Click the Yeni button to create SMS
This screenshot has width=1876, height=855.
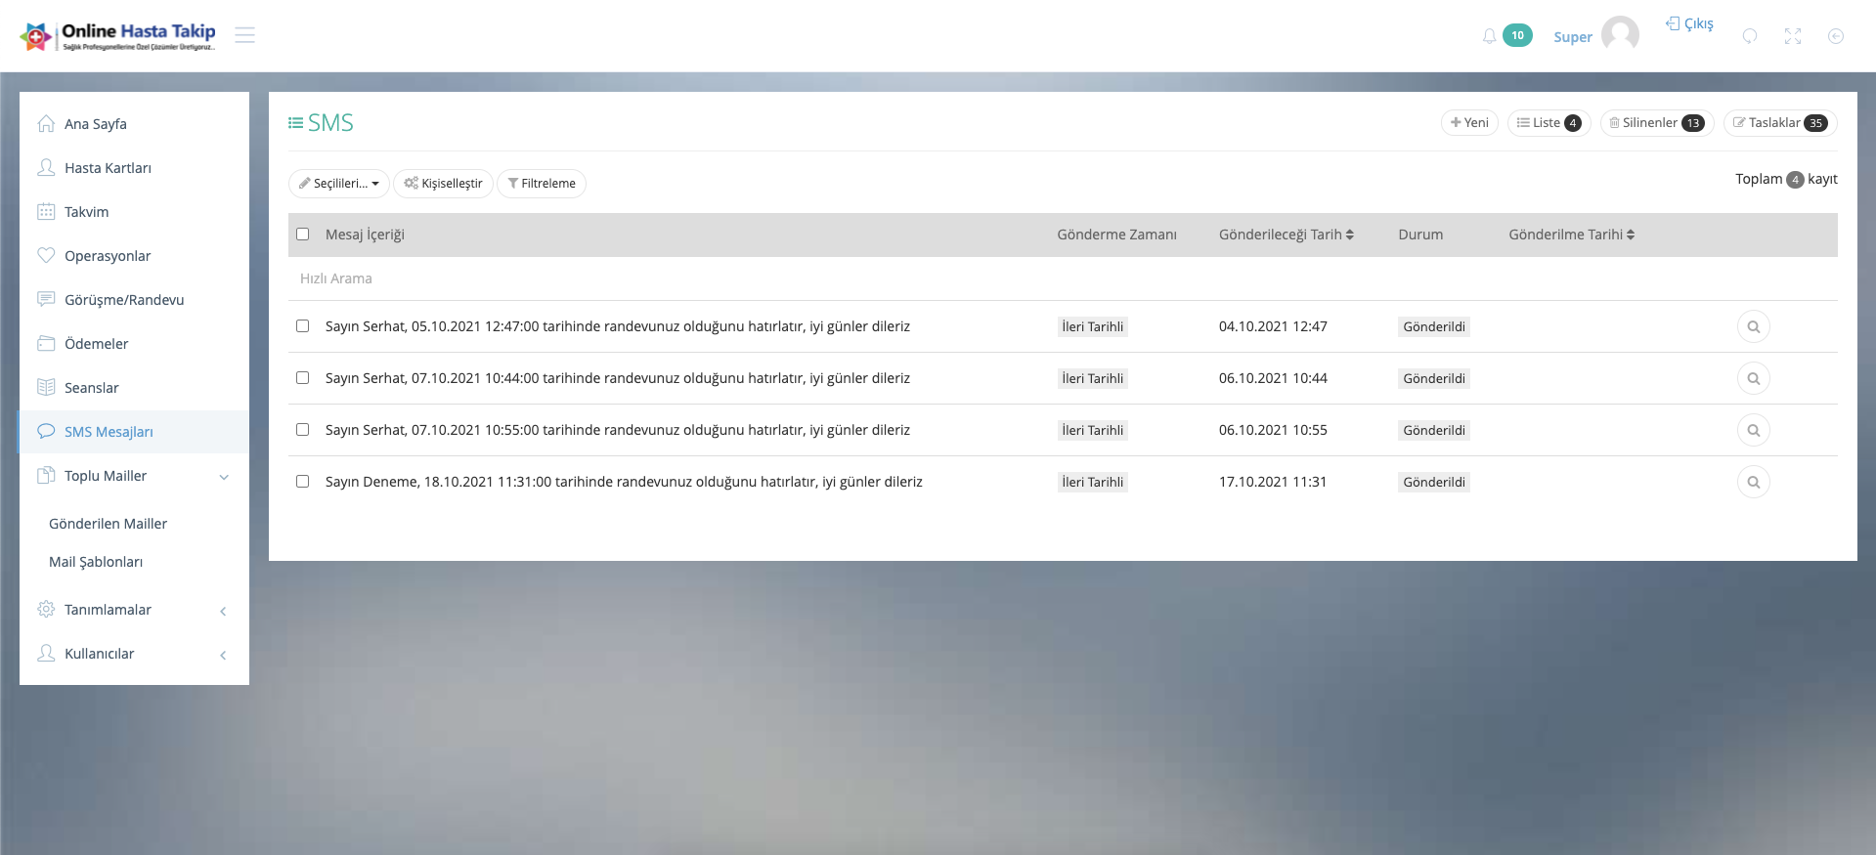[x=1469, y=123]
